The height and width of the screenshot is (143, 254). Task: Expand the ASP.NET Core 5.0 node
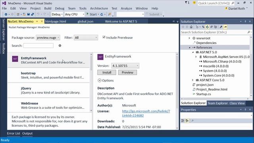(x=192, y=80)
